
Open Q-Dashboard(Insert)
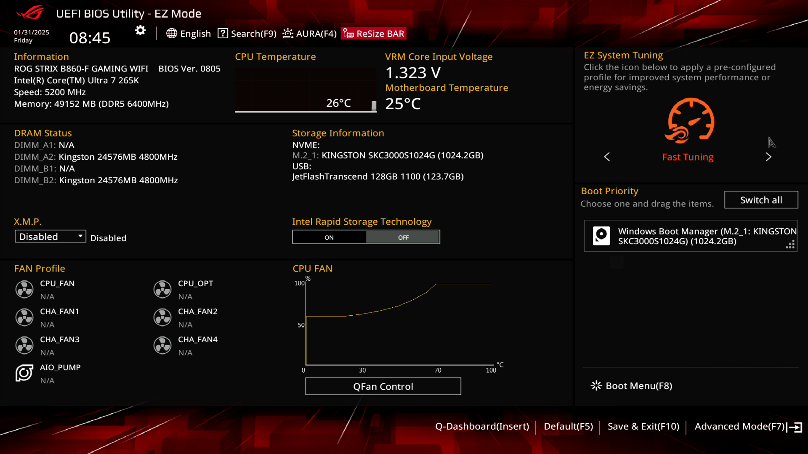click(482, 426)
